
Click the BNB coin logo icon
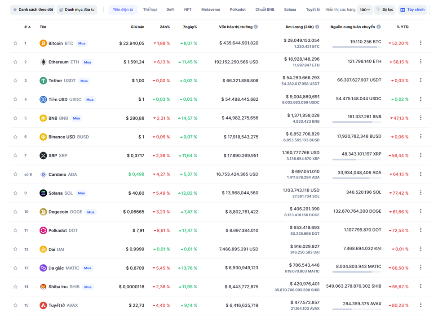tap(43, 118)
